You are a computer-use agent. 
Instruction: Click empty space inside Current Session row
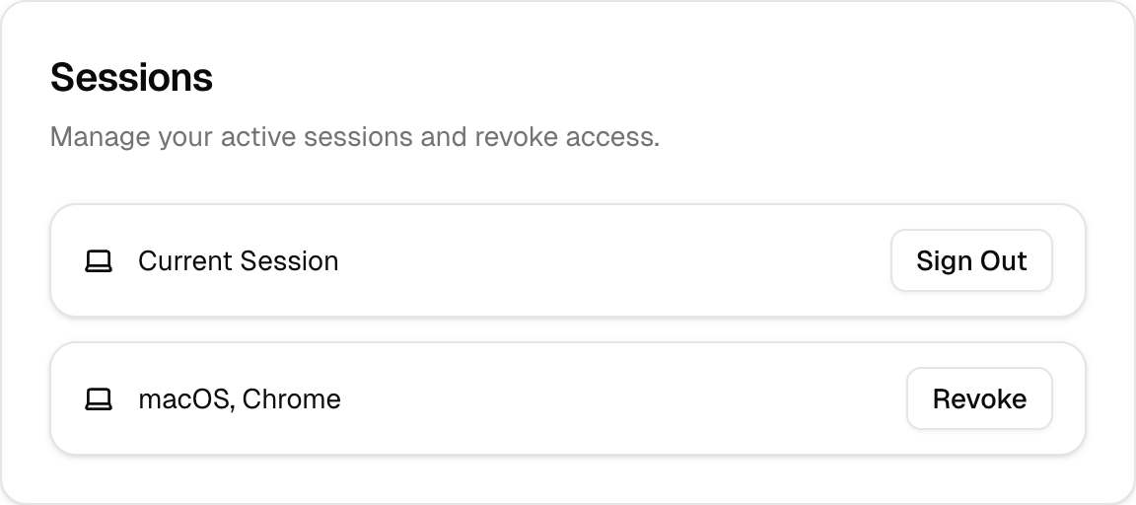(x=611, y=261)
